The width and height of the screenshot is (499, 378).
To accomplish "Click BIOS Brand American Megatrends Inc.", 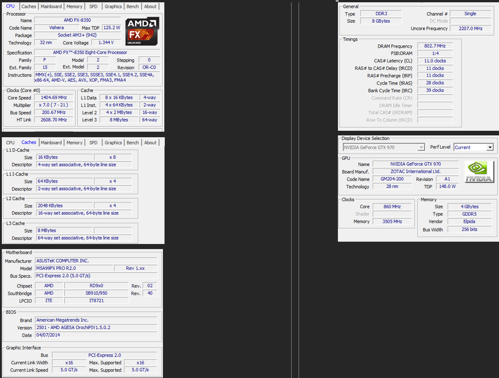I will [x=96, y=320].
